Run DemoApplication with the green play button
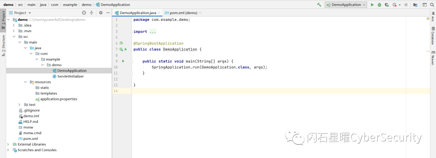The width and height of the screenshot is (436, 158). click(x=372, y=5)
